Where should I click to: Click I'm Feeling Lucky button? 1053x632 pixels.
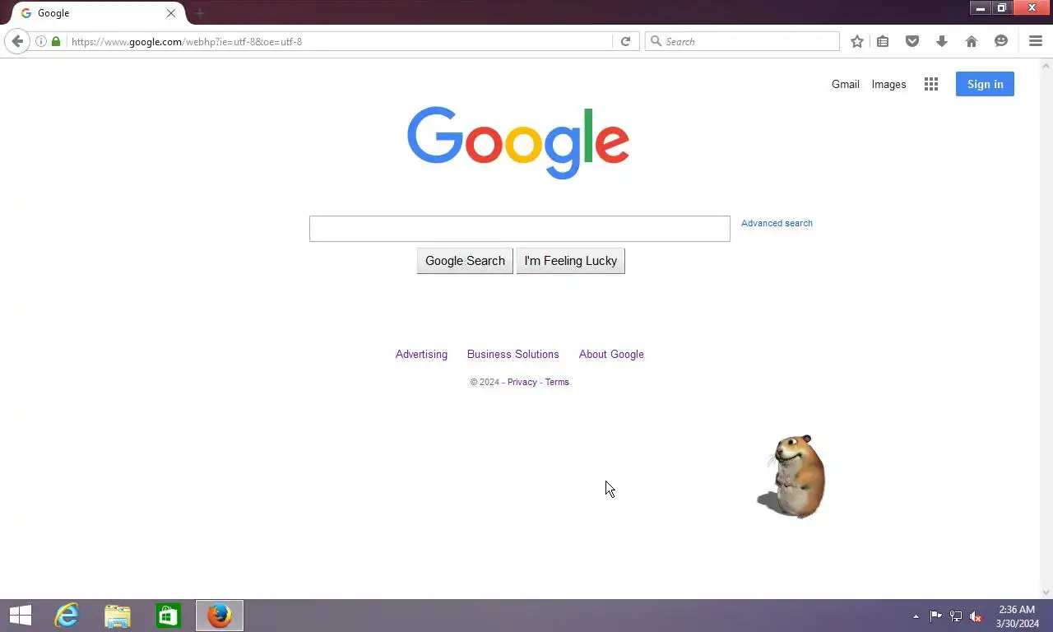(571, 261)
